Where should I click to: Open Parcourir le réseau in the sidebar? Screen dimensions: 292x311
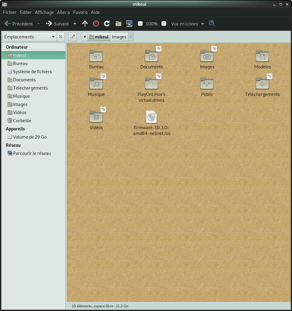point(33,153)
